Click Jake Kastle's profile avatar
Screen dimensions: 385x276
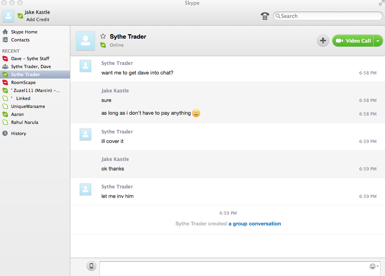[x=8, y=16]
